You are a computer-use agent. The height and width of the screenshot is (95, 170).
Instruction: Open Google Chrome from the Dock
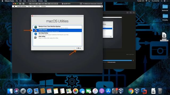coord(131,91)
